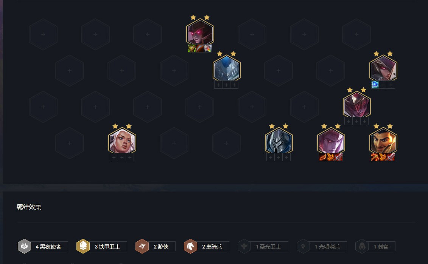This screenshot has width=428, height=264.
Task: Add item to white-haired champion's first slot
Action: [x=114, y=157]
